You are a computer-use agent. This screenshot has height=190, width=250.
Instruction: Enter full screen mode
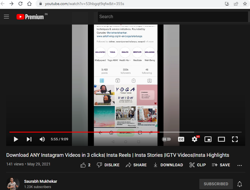coord(235,139)
